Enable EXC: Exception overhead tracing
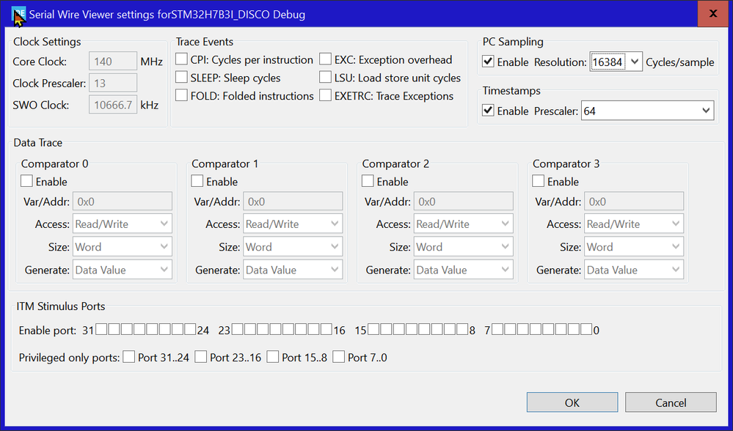The height and width of the screenshot is (431, 733). click(x=325, y=59)
